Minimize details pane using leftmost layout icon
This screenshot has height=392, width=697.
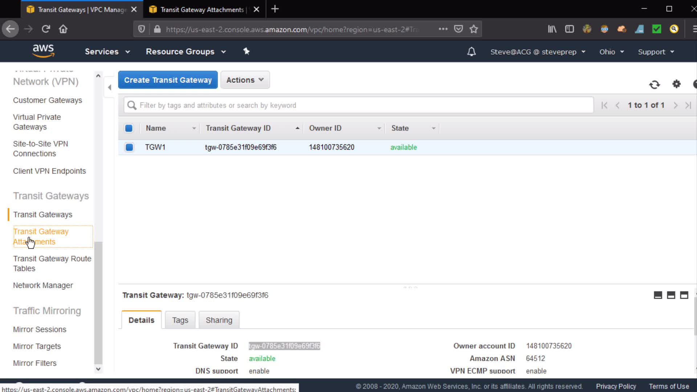[658, 295]
